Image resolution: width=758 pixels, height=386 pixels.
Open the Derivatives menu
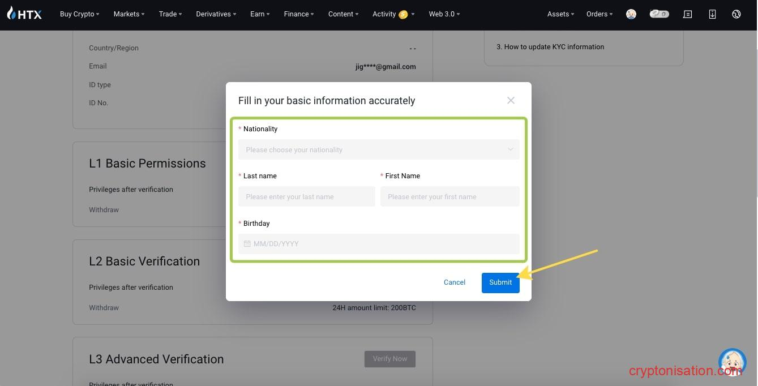click(216, 14)
